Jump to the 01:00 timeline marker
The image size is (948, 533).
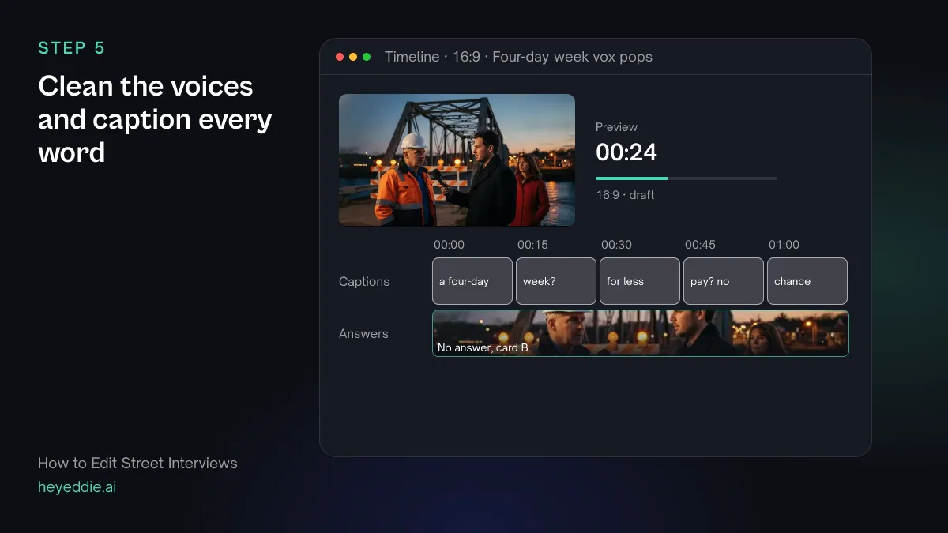784,245
